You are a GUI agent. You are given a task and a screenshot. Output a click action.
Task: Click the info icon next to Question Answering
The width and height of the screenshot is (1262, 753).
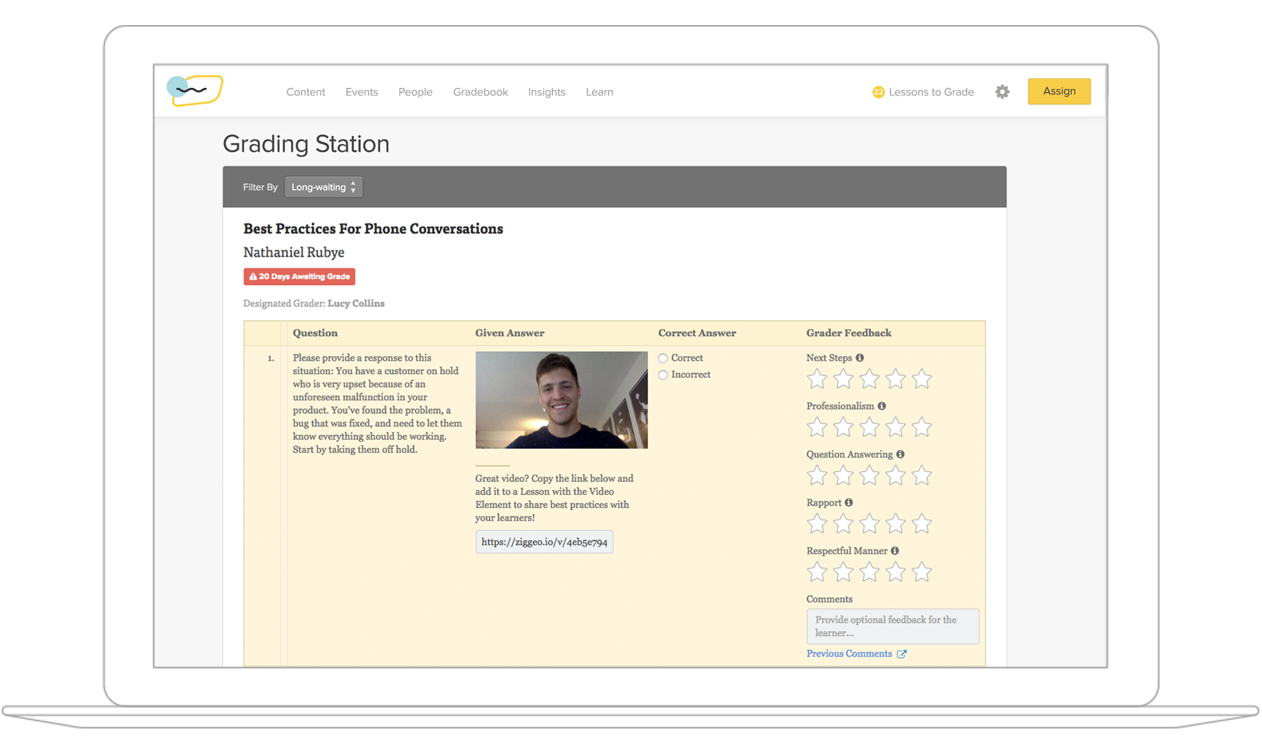[x=900, y=454]
